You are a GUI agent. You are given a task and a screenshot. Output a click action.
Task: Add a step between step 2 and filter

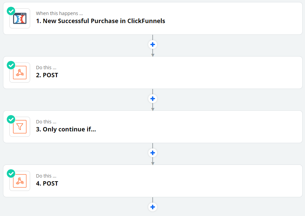(x=153, y=99)
